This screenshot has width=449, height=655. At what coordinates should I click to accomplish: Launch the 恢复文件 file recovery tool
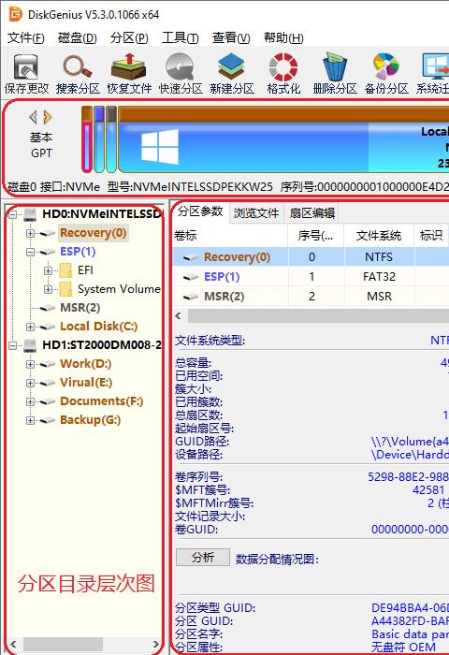129,73
